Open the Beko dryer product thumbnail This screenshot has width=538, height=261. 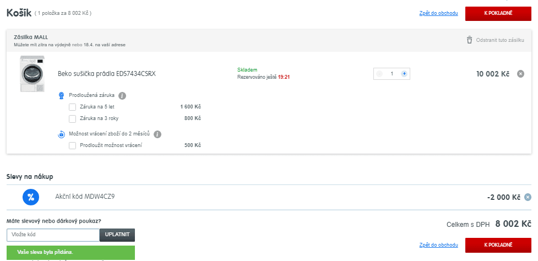click(32, 73)
